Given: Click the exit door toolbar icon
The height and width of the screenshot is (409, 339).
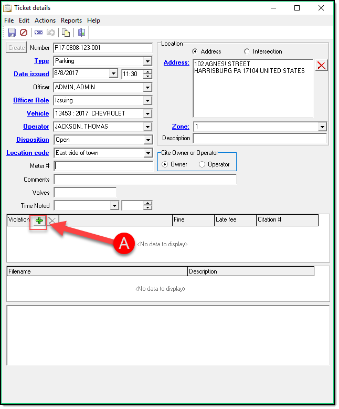Looking at the screenshot, I should (x=81, y=33).
